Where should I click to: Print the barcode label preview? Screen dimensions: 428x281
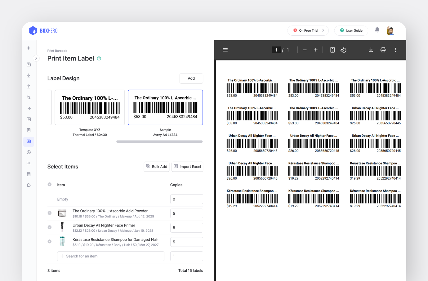click(383, 50)
